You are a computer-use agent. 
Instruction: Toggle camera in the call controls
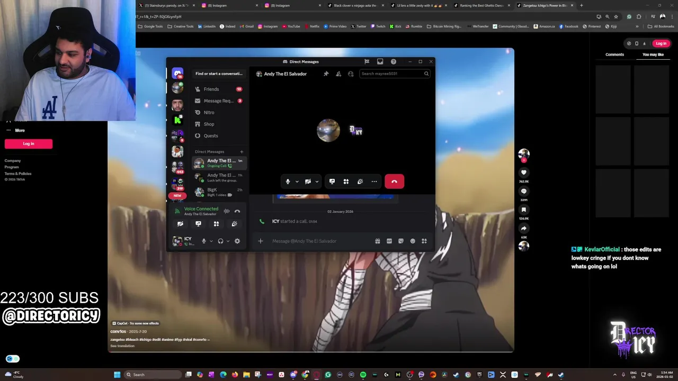pyautogui.click(x=308, y=182)
